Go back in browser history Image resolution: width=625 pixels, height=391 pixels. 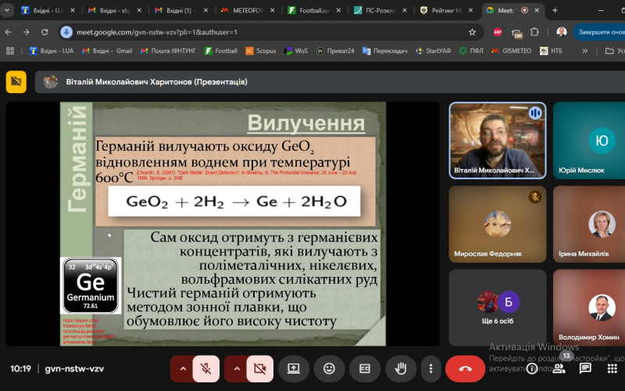pyautogui.click(x=9, y=32)
